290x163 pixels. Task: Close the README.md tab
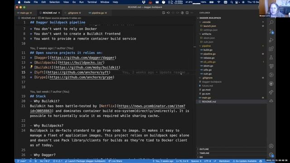pyautogui.click(x=59, y=13)
